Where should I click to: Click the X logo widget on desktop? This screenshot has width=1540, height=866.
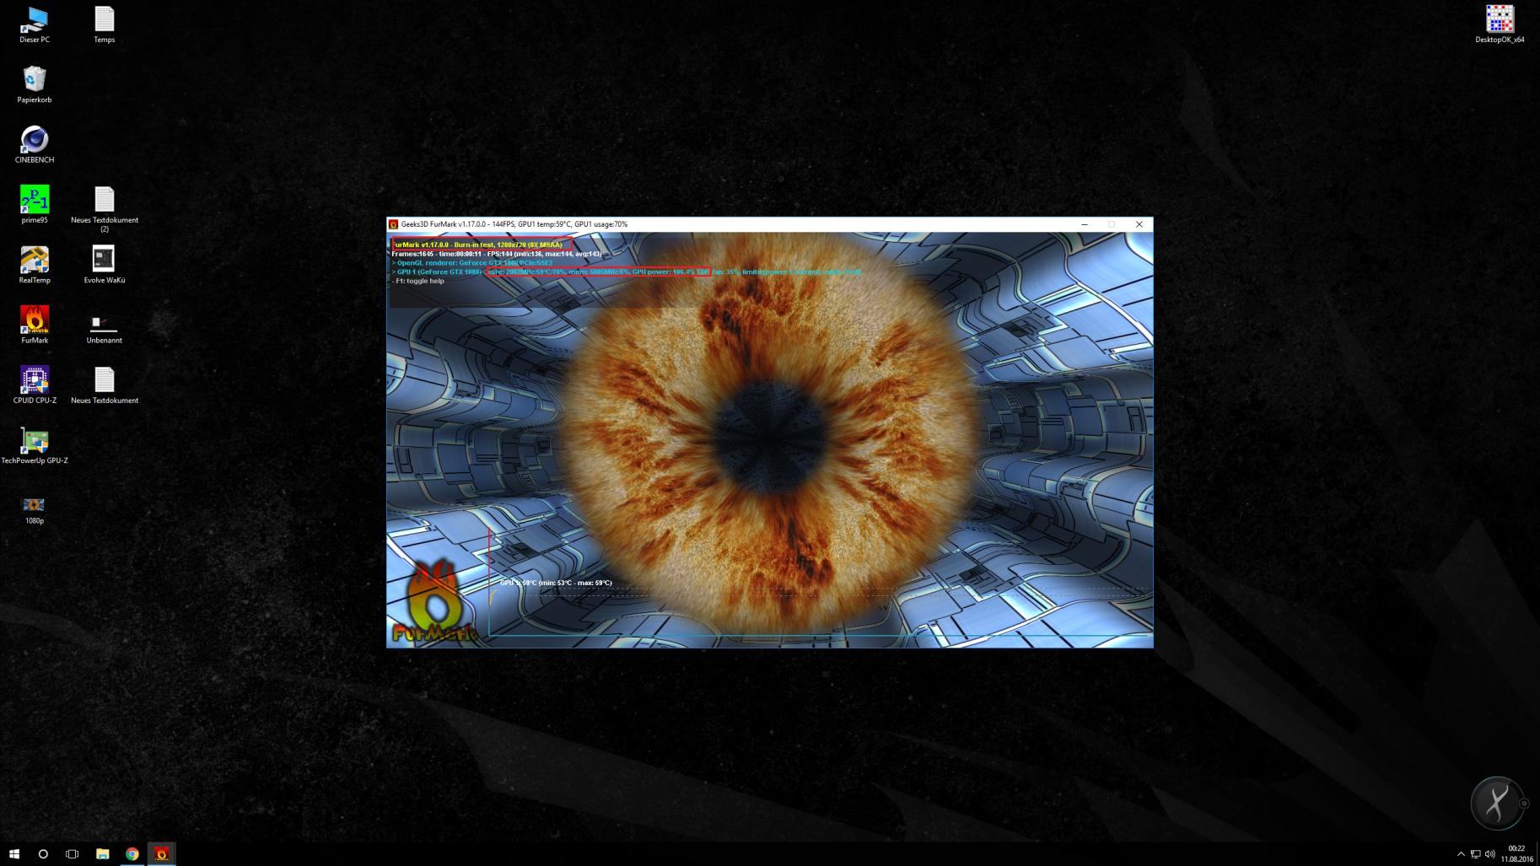pos(1497,802)
